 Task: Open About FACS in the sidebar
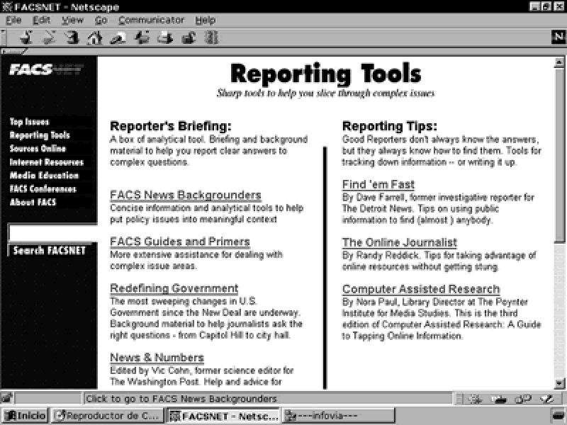click(x=33, y=202)
